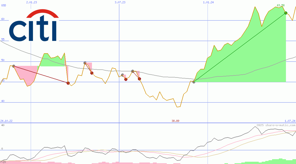The height and width of the screenshot is (164, 296).
Task: Click the 24.10.22 start date label
Action: (x=6, y=121)
